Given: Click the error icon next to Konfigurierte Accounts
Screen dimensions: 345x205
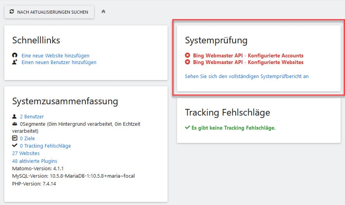Looking at the screenshot, I should pos(188,55).
